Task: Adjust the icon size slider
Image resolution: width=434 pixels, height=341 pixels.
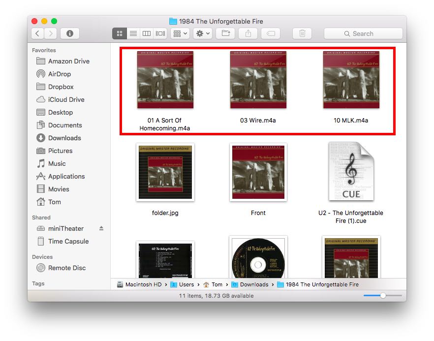Action: point(383,296)
